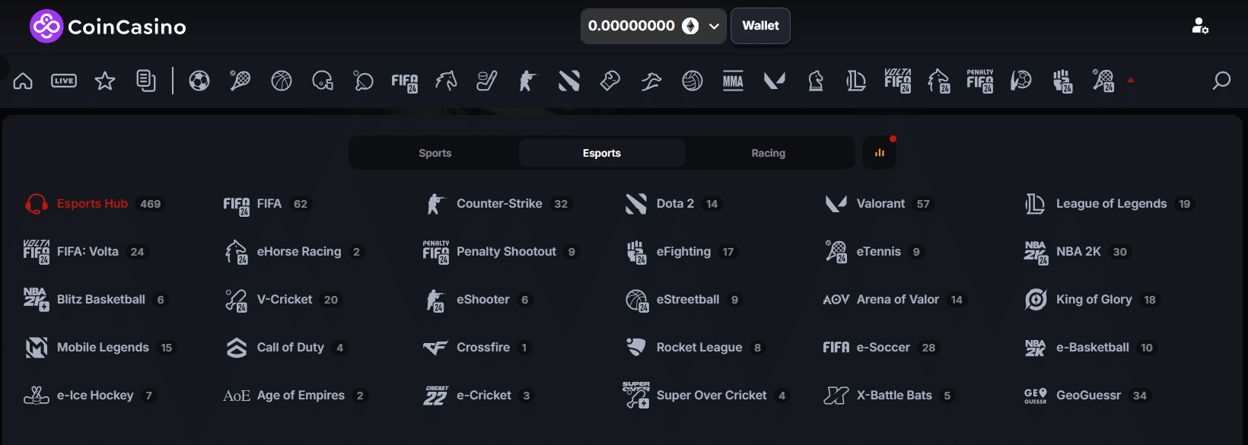Open Dota 2 category in list
The height and width of the screenshot is (445, 1248).
click(x=673, y=204)
